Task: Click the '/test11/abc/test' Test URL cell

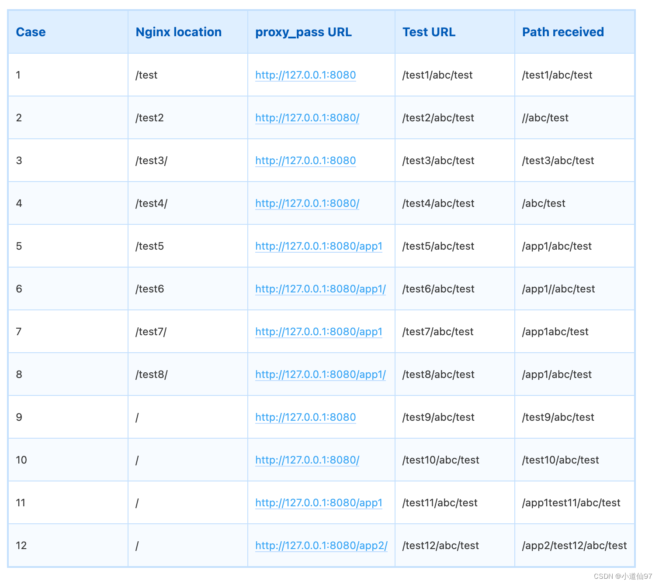Action: pyautogui.click(x=455, y=503)
